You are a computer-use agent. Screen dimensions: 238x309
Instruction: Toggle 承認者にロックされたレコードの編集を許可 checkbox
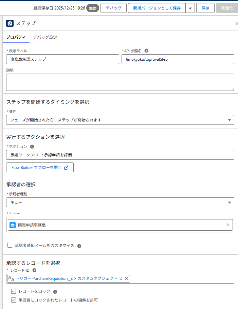tap(14, 300)
